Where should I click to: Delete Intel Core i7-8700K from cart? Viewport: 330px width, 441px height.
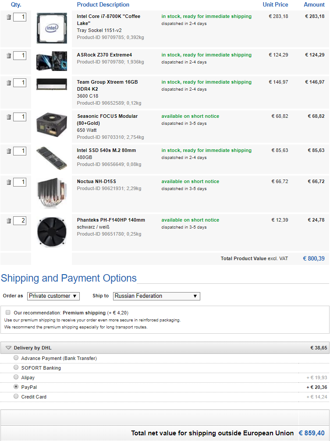point(9,18)
